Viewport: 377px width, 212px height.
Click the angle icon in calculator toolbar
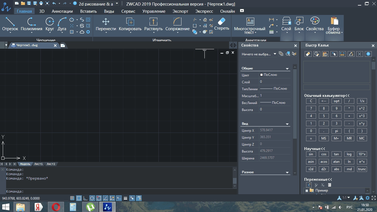tap(351, 54)
